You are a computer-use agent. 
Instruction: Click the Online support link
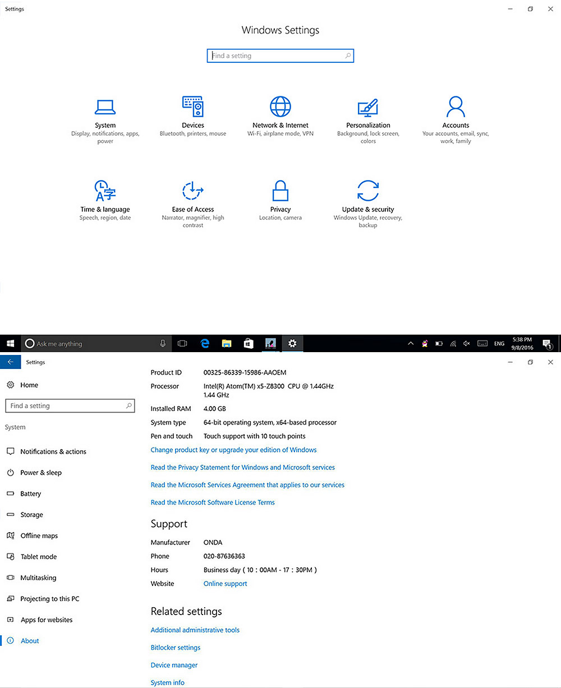pyautogui.click(x=225, y=584)
